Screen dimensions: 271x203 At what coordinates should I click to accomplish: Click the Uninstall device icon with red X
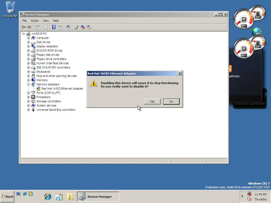[83, 27]
